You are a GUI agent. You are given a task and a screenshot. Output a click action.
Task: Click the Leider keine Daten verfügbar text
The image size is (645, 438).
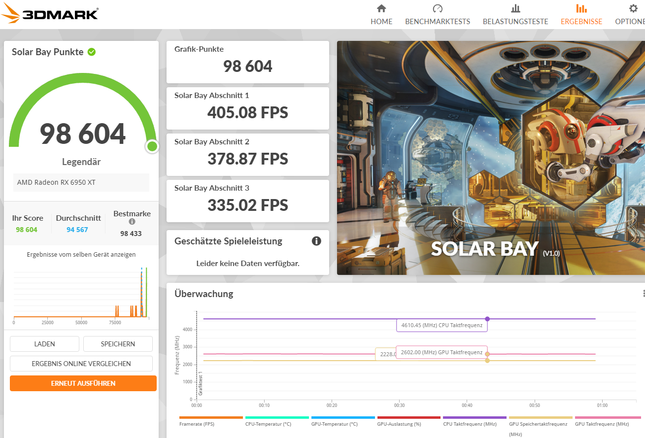(248, 264)
